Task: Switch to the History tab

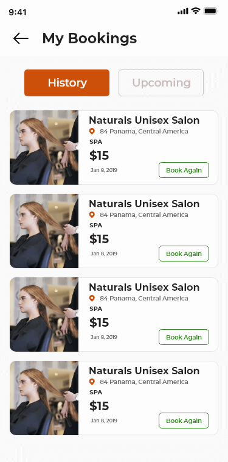Action: point(67,83)
